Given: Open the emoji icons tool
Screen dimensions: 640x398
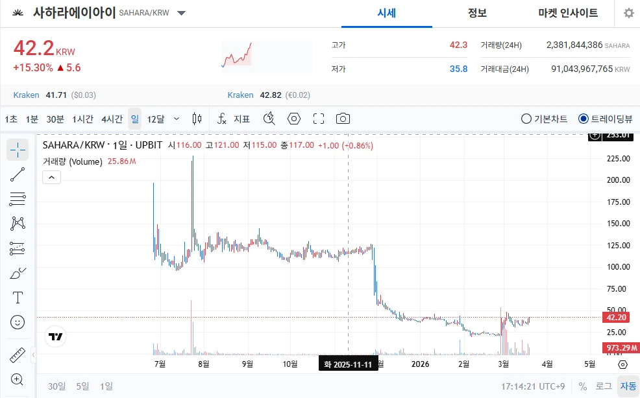Looking at the screenshot, I should [x=18, y=323].
